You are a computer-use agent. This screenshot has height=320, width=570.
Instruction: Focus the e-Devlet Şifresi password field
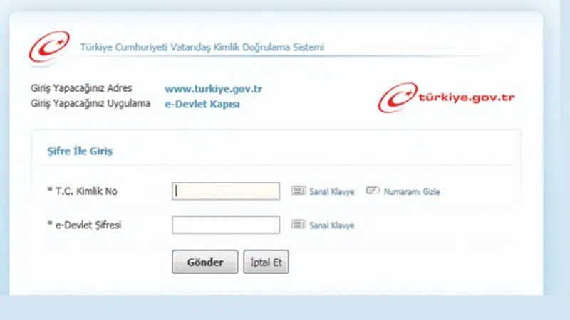[x=226, y=225]
